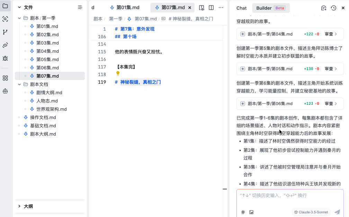Attach an image to the chat input
This screenshot has height=217, width=349.
coord(251,212)
